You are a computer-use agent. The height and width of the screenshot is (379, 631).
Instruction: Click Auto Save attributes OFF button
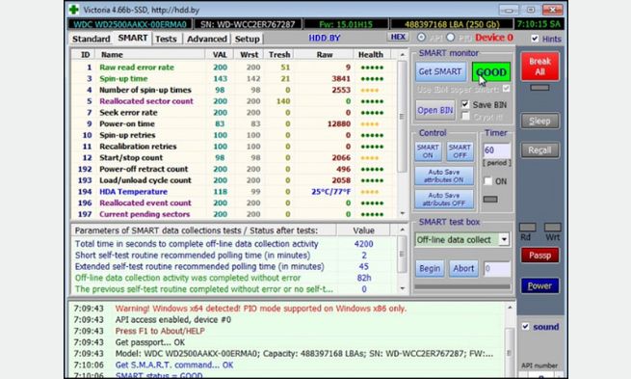444,199
